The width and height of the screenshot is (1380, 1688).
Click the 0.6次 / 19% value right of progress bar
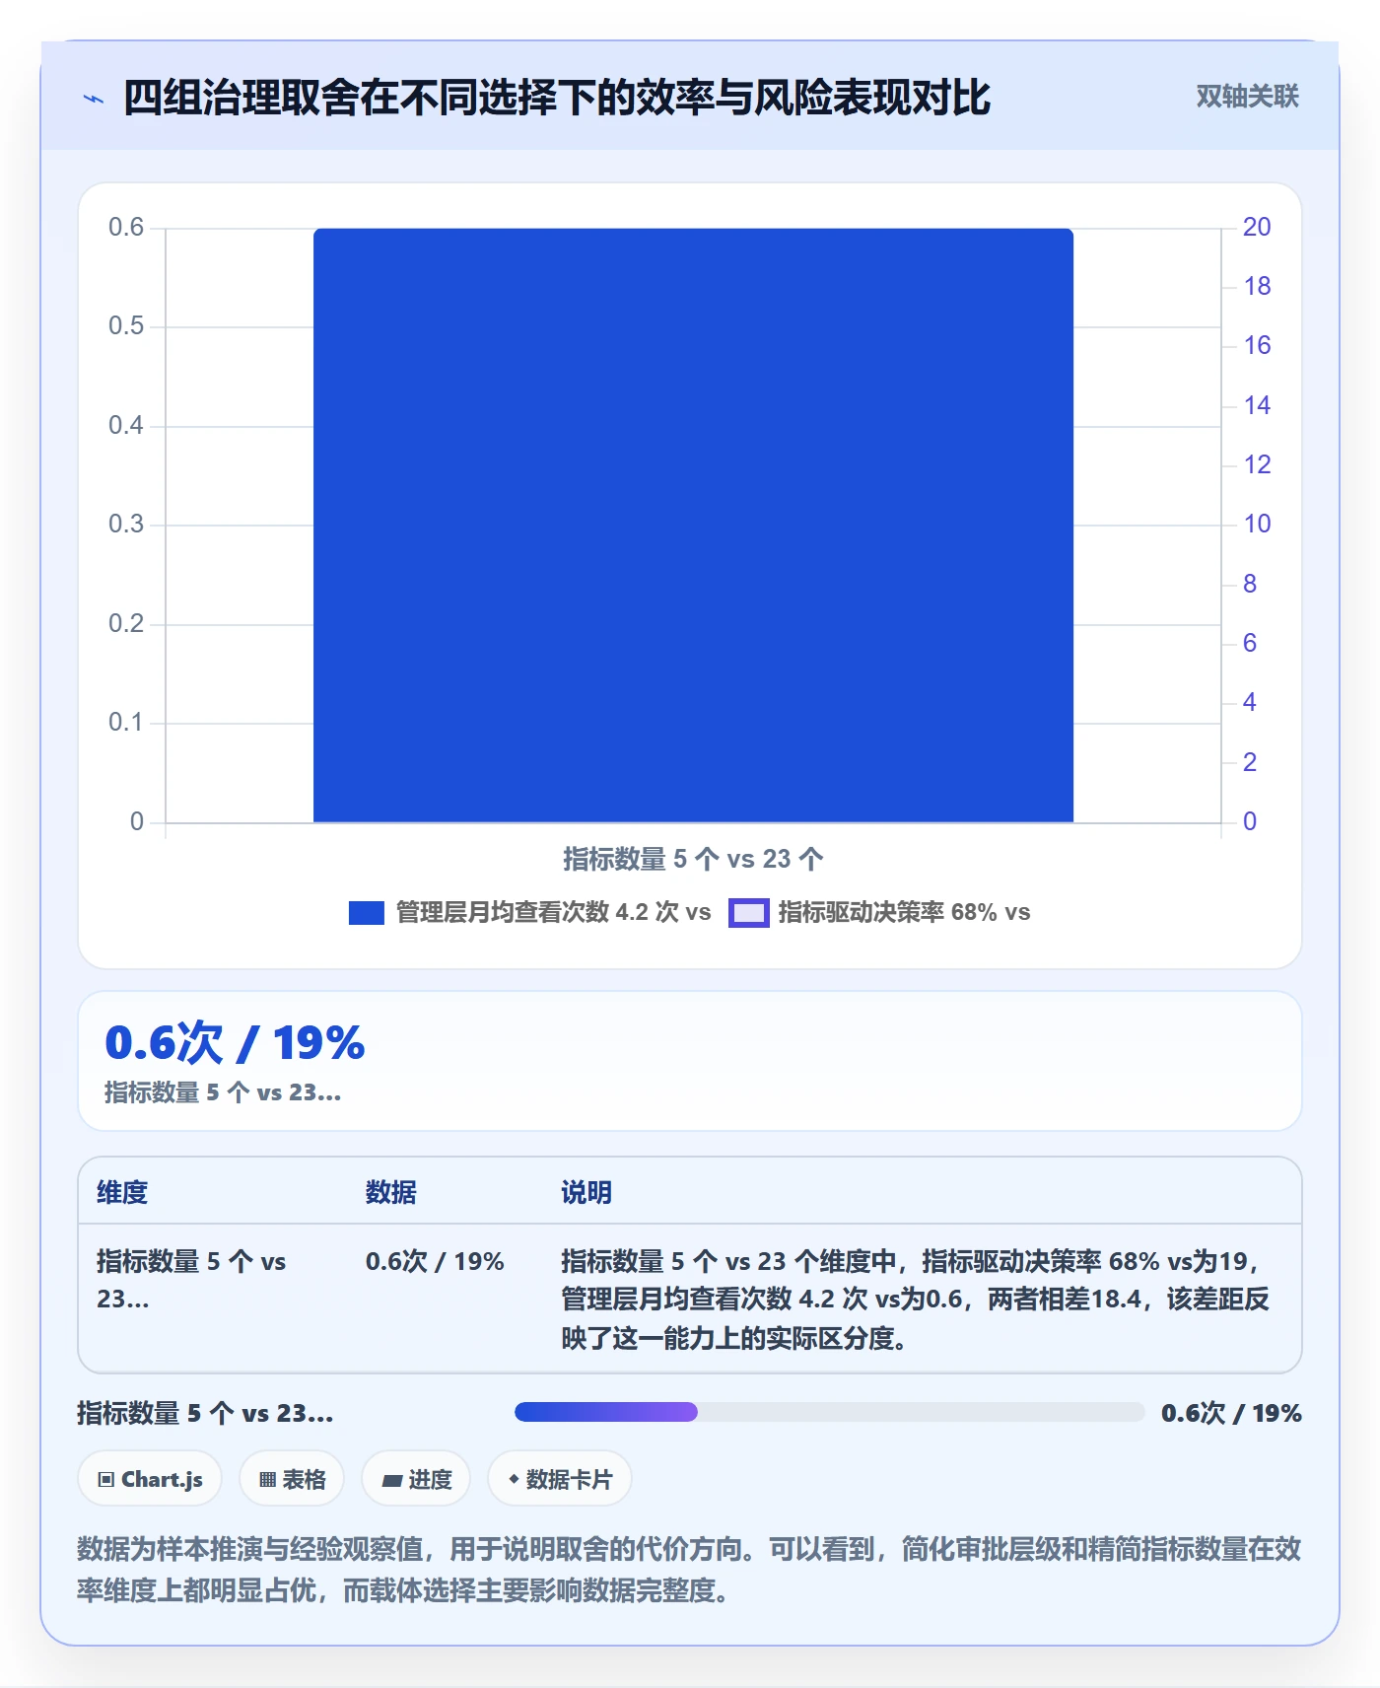[x=1231, y=1413]
